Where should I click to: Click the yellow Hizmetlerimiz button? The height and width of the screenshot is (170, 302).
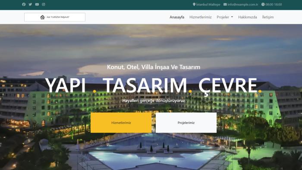[121, 123]
